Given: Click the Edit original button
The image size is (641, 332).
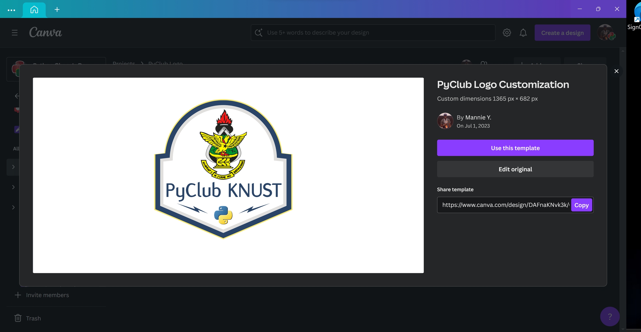Looking at the screenshot, I should coord(515,169).
